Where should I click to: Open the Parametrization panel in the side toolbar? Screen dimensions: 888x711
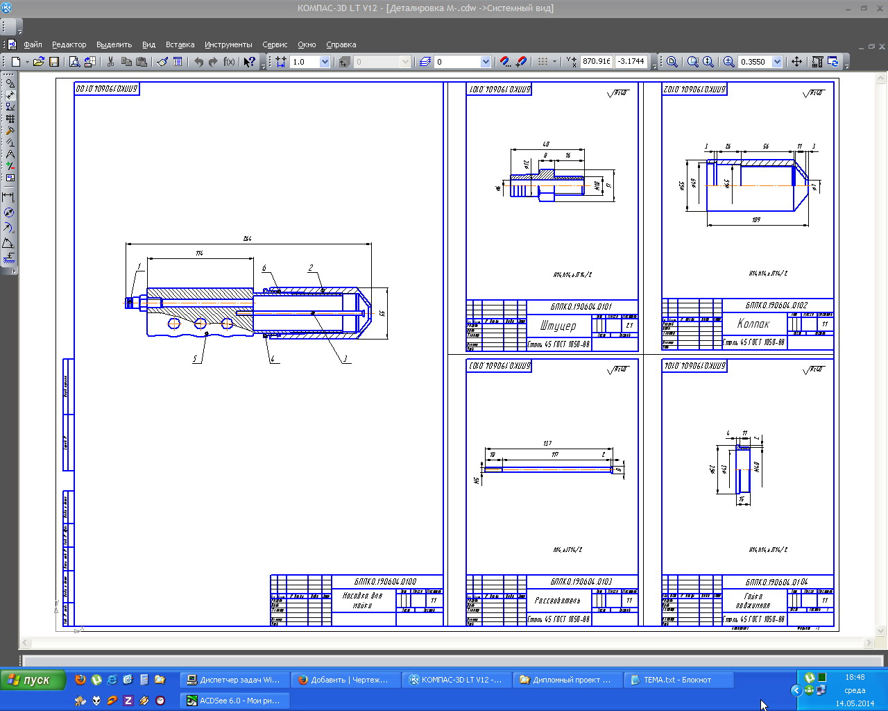(x=10, y=142)
